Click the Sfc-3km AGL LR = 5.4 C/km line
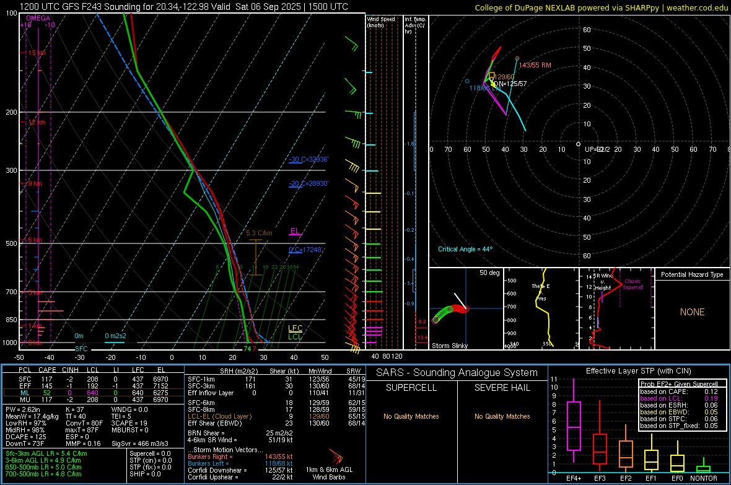The height and width of the screenshot is (485, 731). [x=46, y=453]
